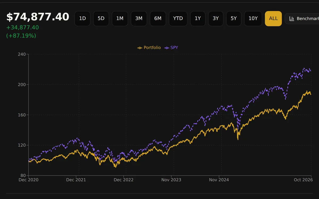
Task: Click the 80 y-axis label
Action: [23, 175]
